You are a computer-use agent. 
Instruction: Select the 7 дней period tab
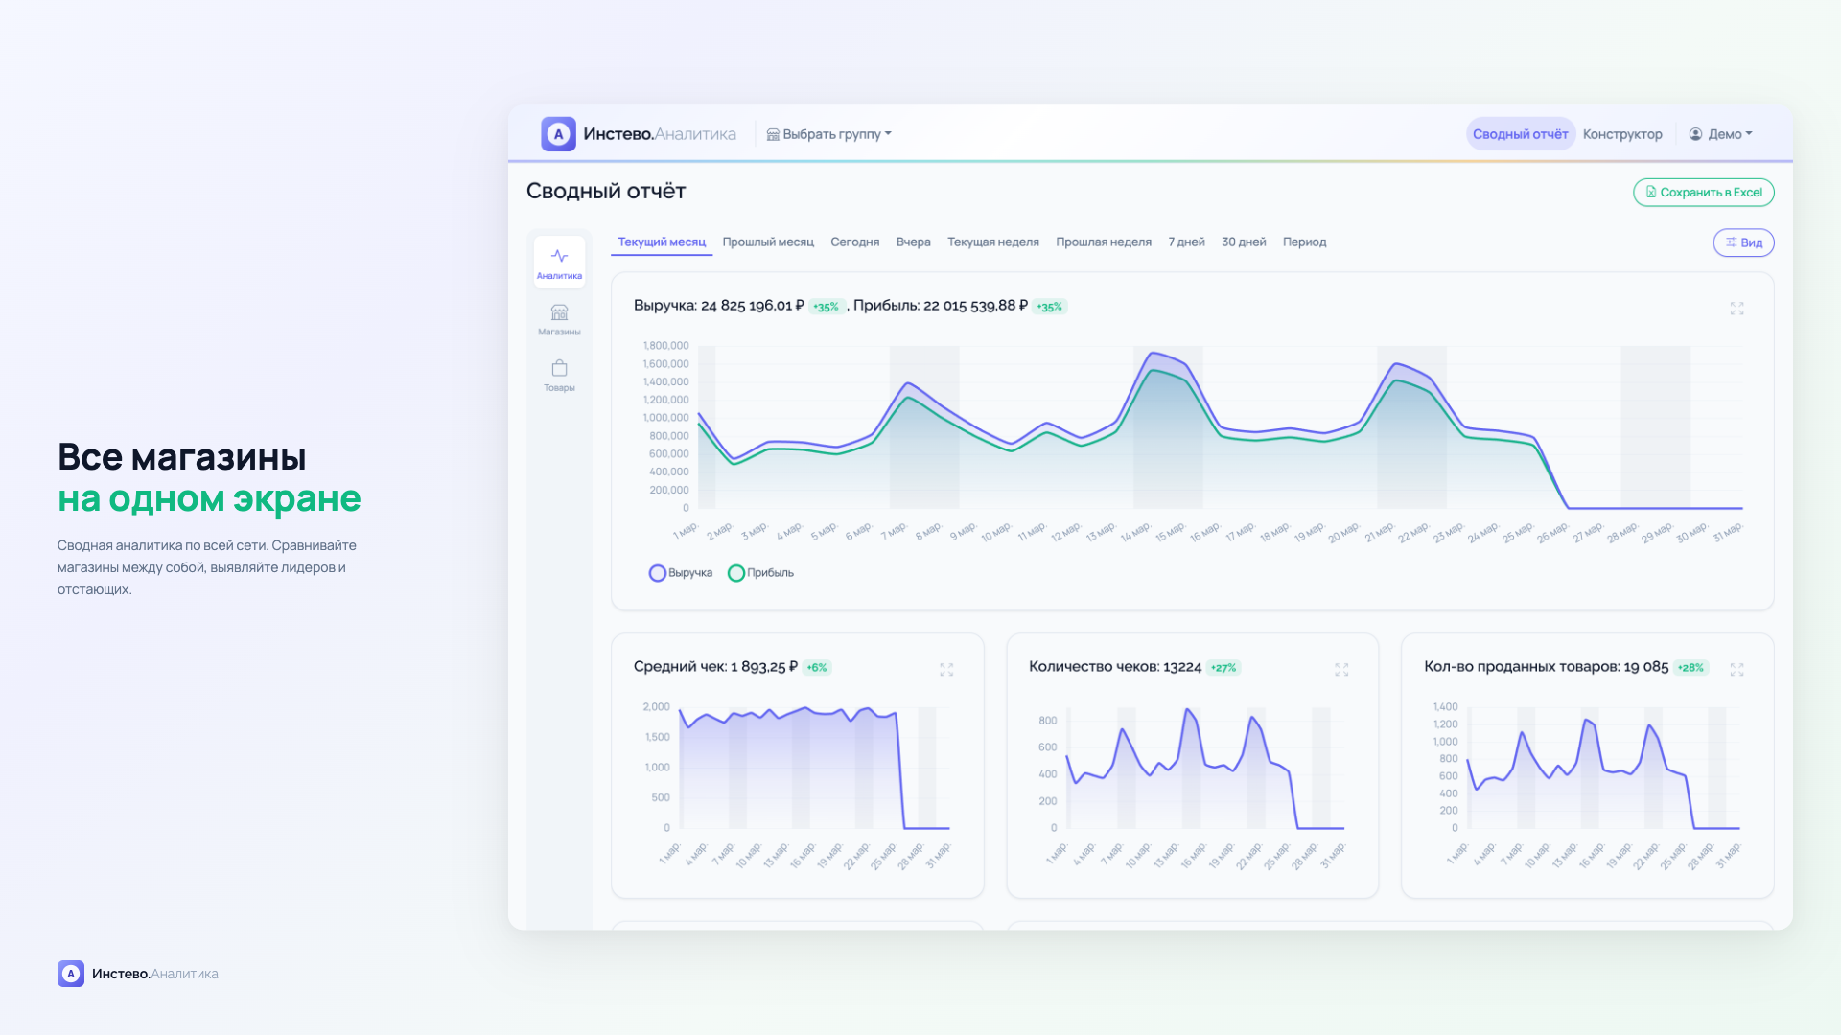pos(1186,242)
